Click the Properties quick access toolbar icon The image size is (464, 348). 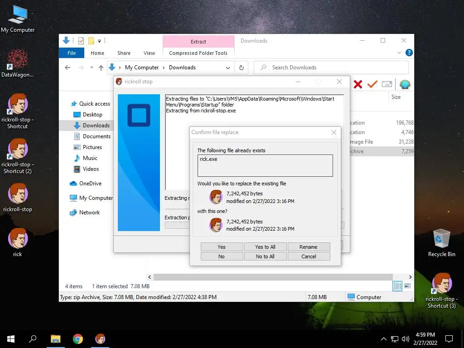tap(81, 41)
